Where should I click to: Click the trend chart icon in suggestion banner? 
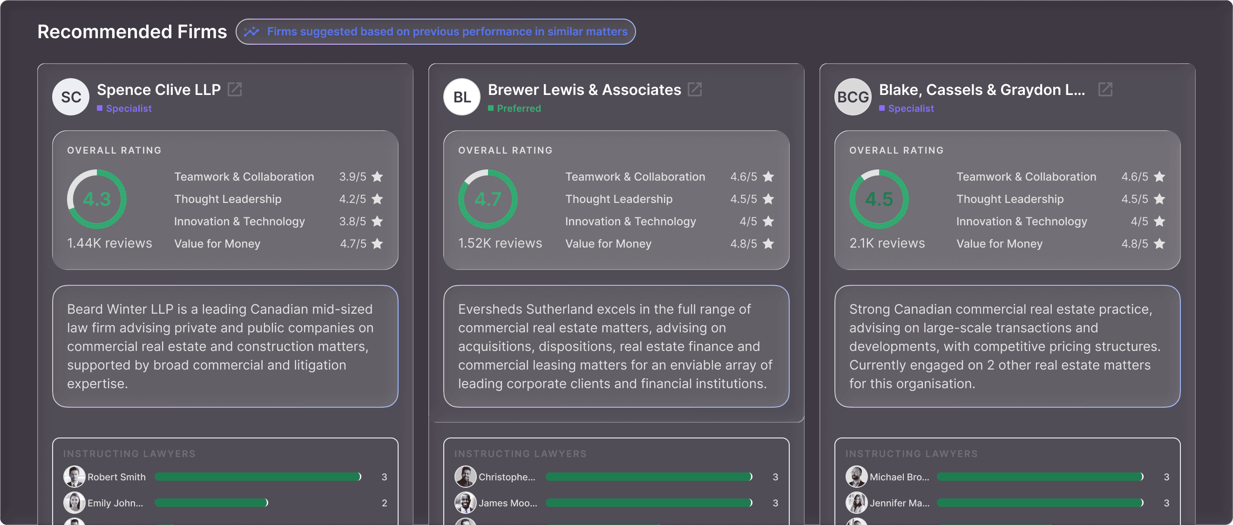coord(251,32)
